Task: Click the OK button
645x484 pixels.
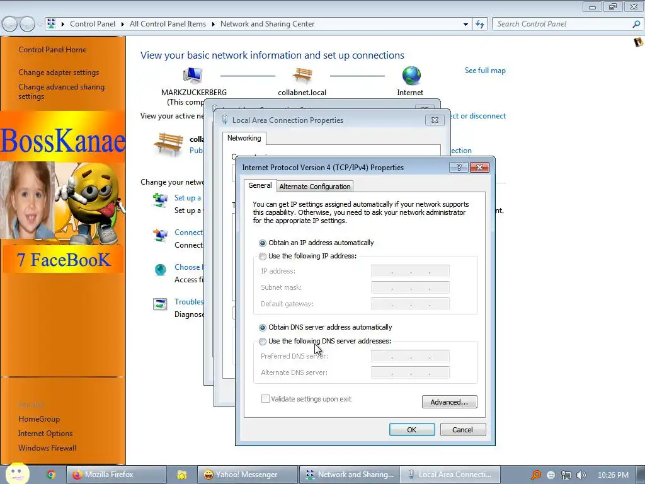Action: click(412, 430)
